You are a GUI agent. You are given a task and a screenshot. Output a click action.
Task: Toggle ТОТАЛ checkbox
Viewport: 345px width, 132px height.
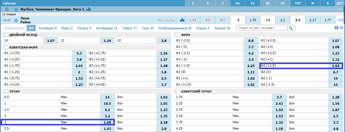pyautogui.click(x=6, y=91)
